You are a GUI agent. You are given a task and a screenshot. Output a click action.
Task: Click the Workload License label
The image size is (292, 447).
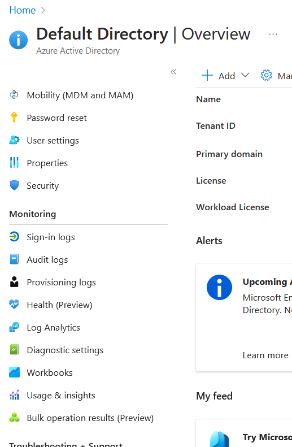click(233, 207)
